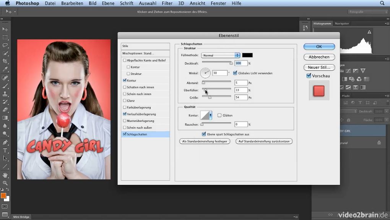
Task: Select the Pen tool
Action: [5, 142]
